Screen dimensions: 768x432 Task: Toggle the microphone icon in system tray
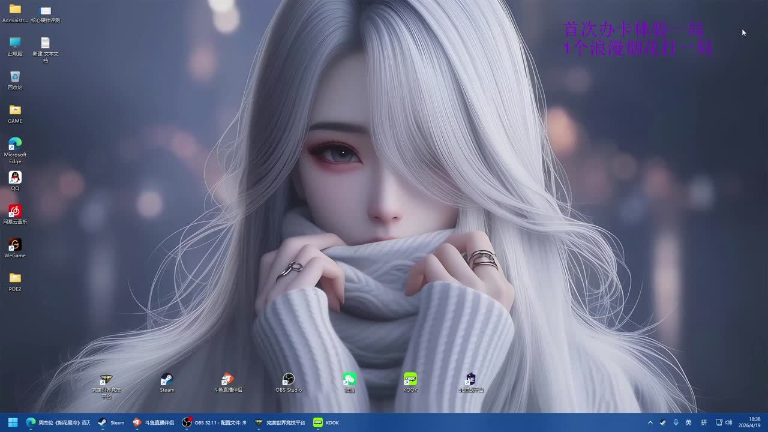click(x=676, y=422)
